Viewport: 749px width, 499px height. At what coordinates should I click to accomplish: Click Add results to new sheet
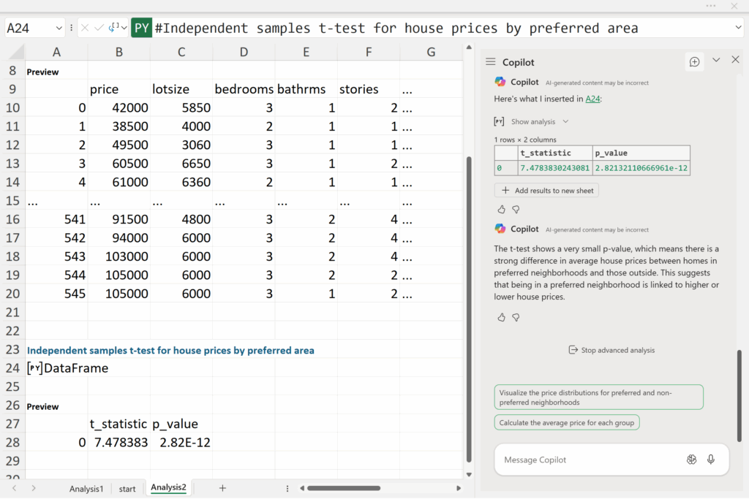[546, 190]
